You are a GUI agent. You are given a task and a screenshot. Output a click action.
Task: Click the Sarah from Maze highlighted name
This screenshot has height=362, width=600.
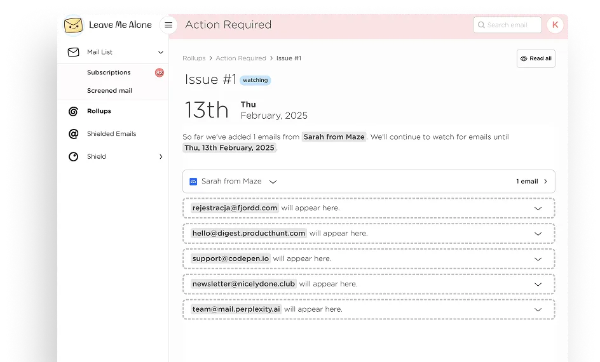click(x=334, y=137)
